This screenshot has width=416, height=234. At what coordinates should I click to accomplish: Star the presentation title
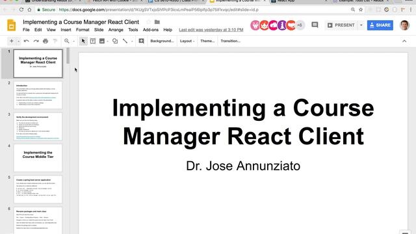149,22
